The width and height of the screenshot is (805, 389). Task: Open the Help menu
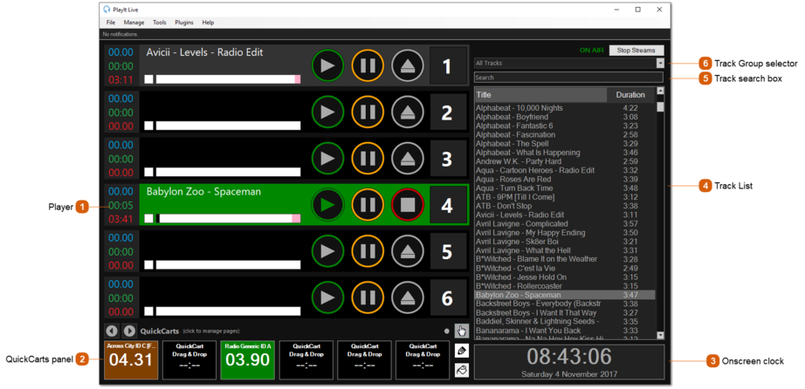(x=208, y=23)
